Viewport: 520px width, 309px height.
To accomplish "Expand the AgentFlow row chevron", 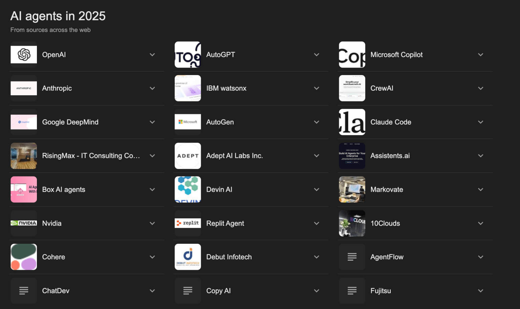I will 481,257.
